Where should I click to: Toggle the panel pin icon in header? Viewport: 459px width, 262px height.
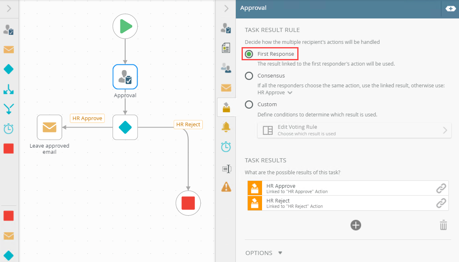pyautogui.click(x=450, y=9)
